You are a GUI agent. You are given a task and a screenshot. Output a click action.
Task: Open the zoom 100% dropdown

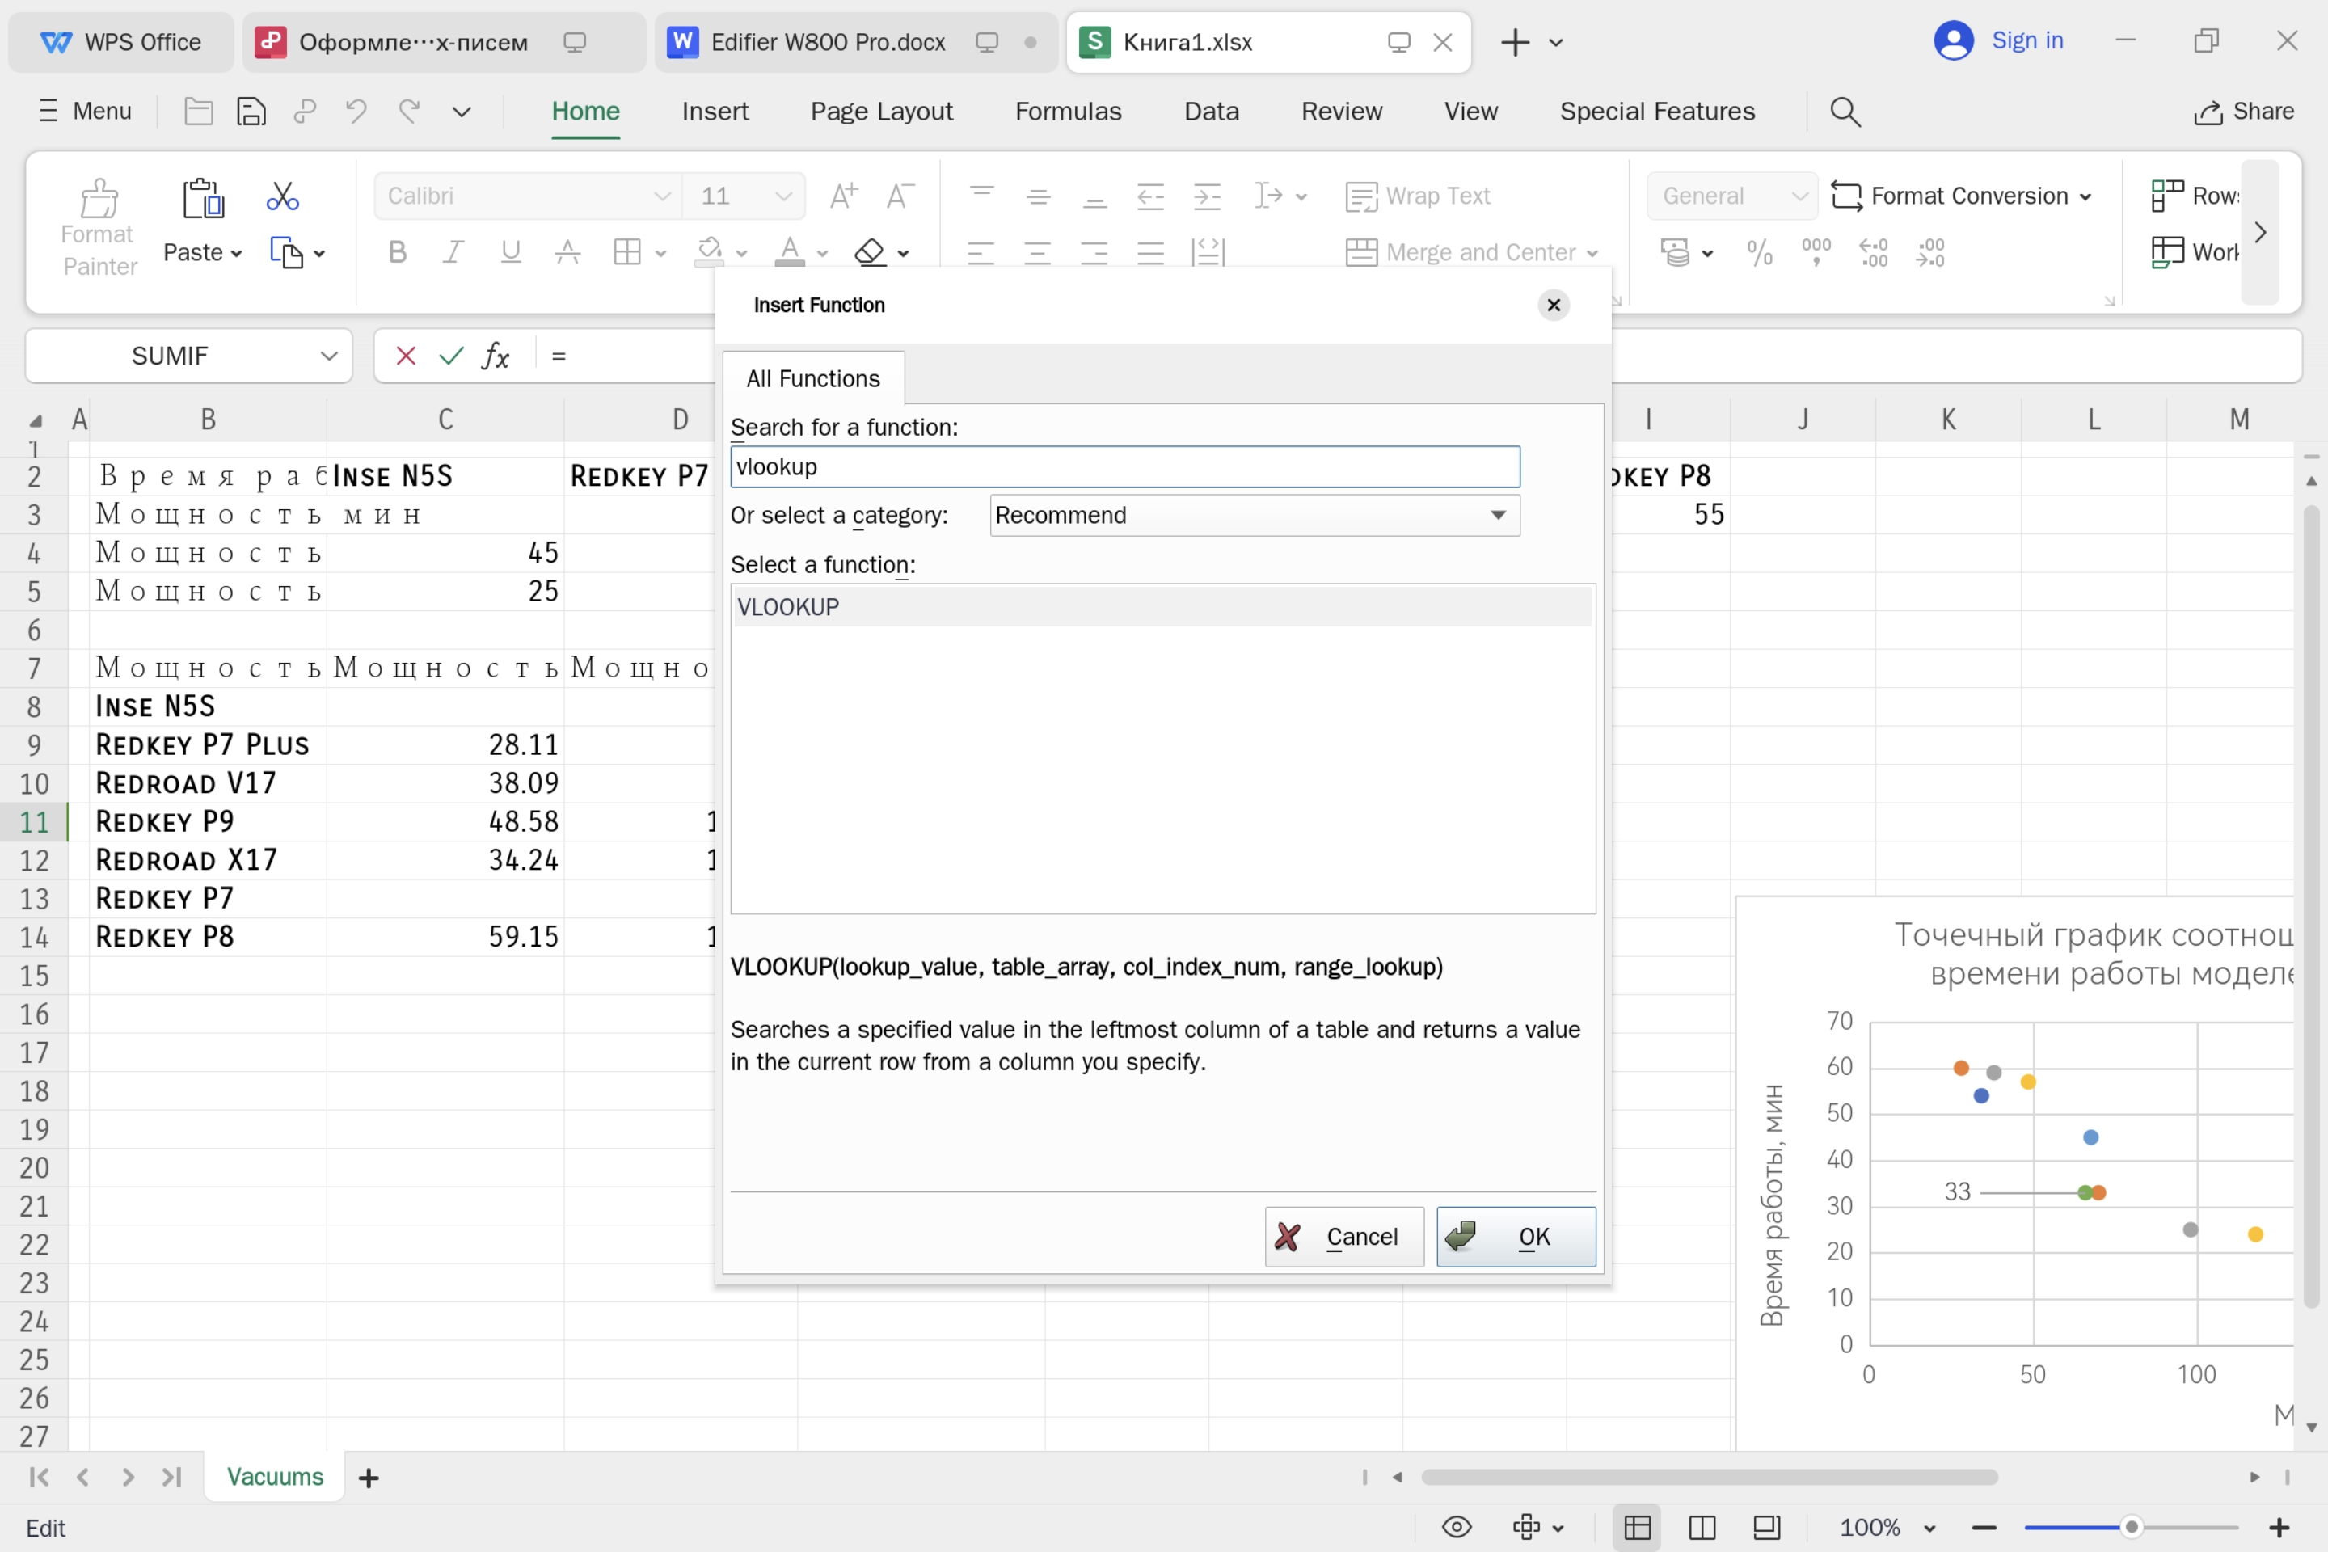1928,1529
